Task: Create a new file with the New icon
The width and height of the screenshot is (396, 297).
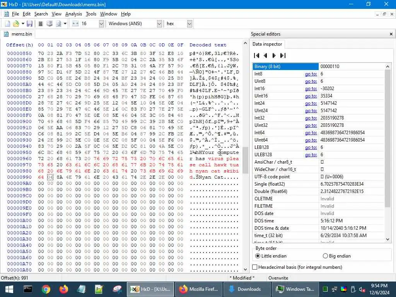Action: pyautogui.click(x=8, y=24)
